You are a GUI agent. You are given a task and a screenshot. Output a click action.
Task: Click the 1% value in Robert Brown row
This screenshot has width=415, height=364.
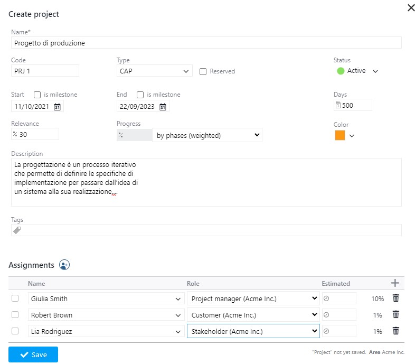pos(378,315)
